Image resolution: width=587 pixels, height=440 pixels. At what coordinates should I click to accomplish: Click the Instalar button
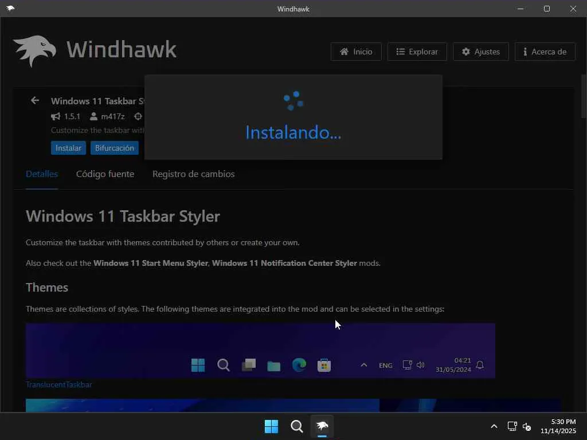[x=69, y=148]
